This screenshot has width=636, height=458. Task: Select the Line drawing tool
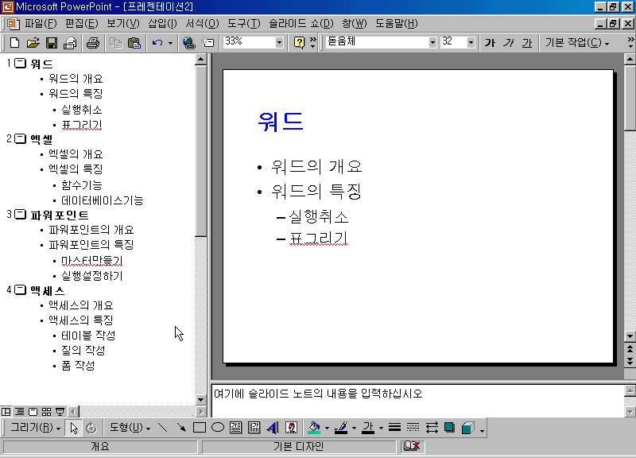tap(163, 428)
